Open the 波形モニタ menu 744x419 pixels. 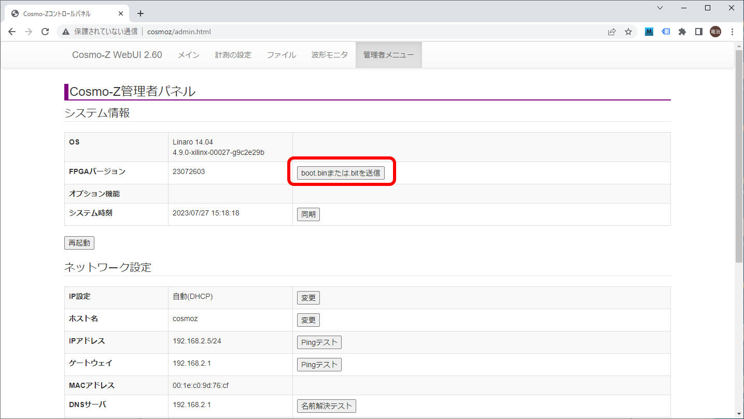(x=329, y=55)
